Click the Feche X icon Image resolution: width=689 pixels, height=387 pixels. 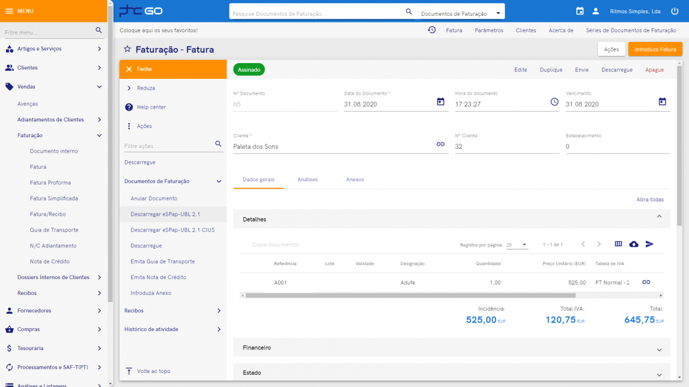tap(129, 69)
